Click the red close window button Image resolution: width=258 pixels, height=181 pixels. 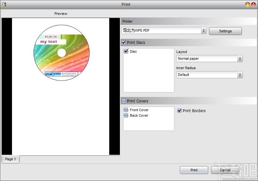coord(253,5)
